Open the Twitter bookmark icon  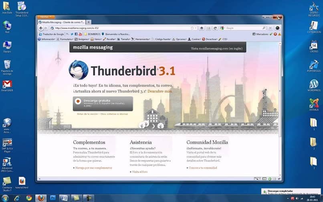pos(72,34)
